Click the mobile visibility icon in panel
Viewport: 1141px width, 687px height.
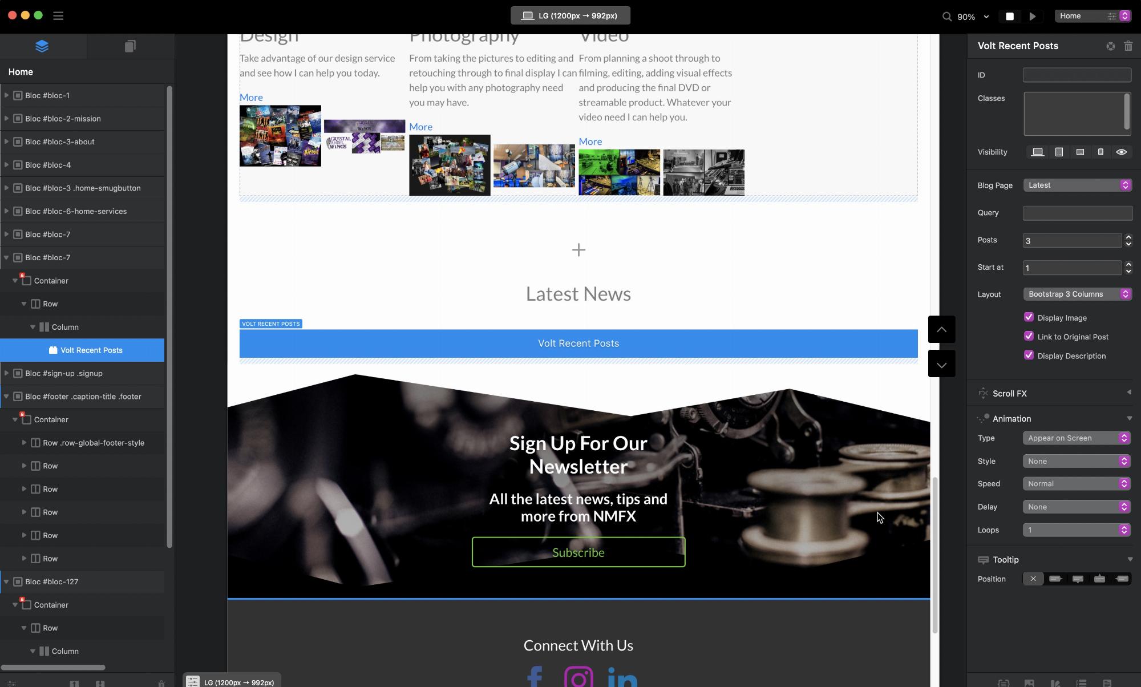[1100, 152]
